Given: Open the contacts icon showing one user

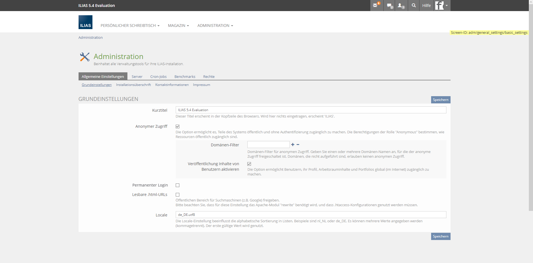Looking at the screenshot, I should click(401, 6).
